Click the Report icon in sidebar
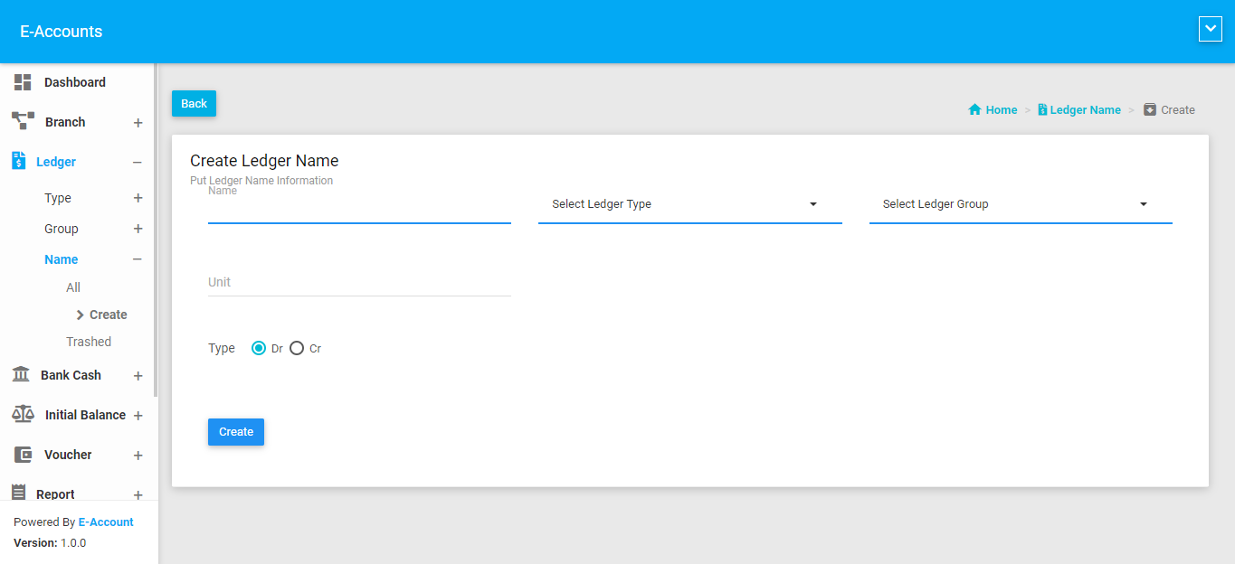The height and width of the screenshot is (564, 1235). pyautogui.click(x=18, y=493)
